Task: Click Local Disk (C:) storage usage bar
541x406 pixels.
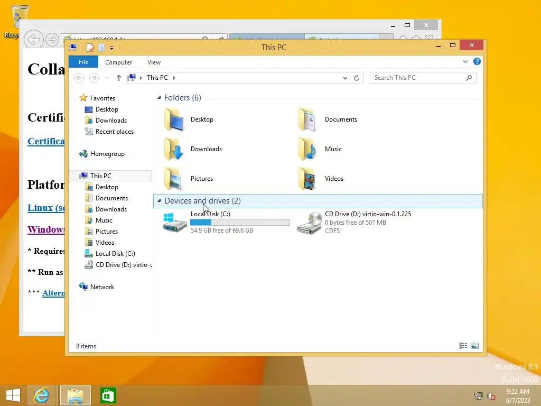Action: click(240, 223)
